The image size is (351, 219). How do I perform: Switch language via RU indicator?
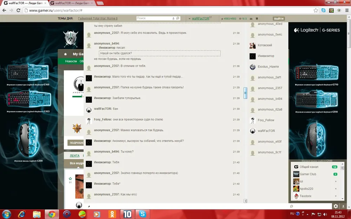(x=292, y=214)
